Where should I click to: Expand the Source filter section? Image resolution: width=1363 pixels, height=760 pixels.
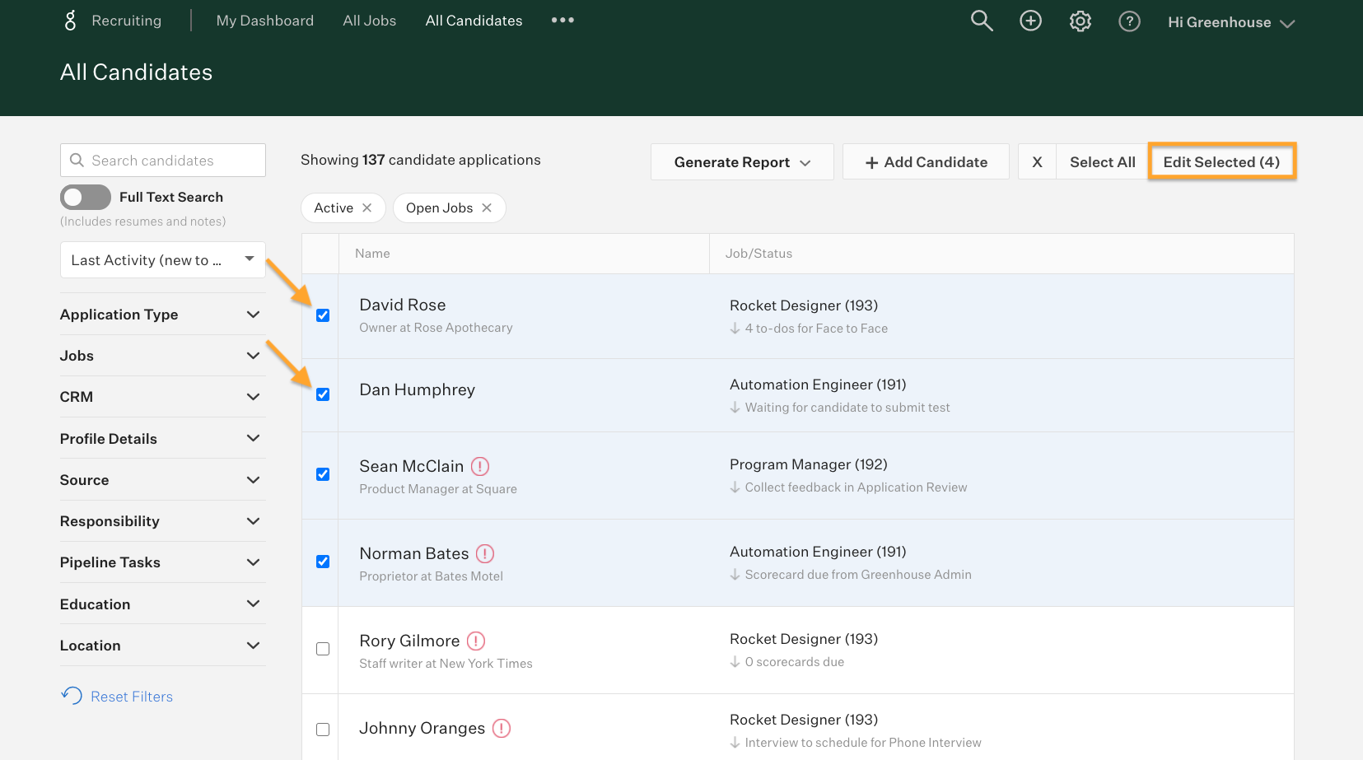tap(163, 480)
